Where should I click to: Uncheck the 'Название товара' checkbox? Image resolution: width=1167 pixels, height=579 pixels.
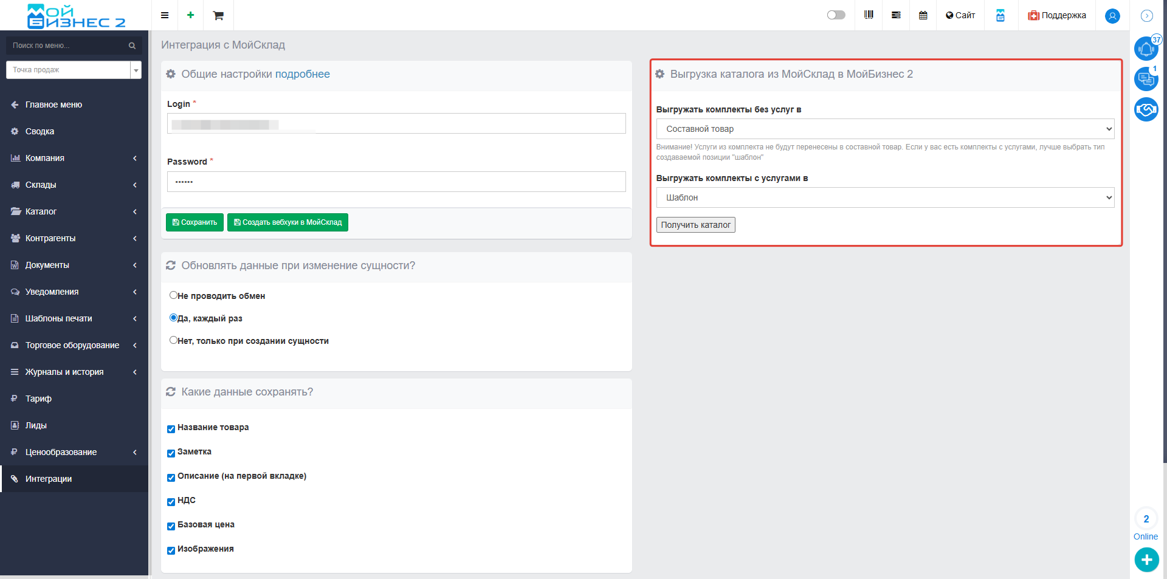[x=171, y=429]
